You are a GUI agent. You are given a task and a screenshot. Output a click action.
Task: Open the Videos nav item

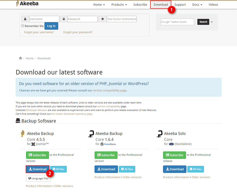[213, 5]
